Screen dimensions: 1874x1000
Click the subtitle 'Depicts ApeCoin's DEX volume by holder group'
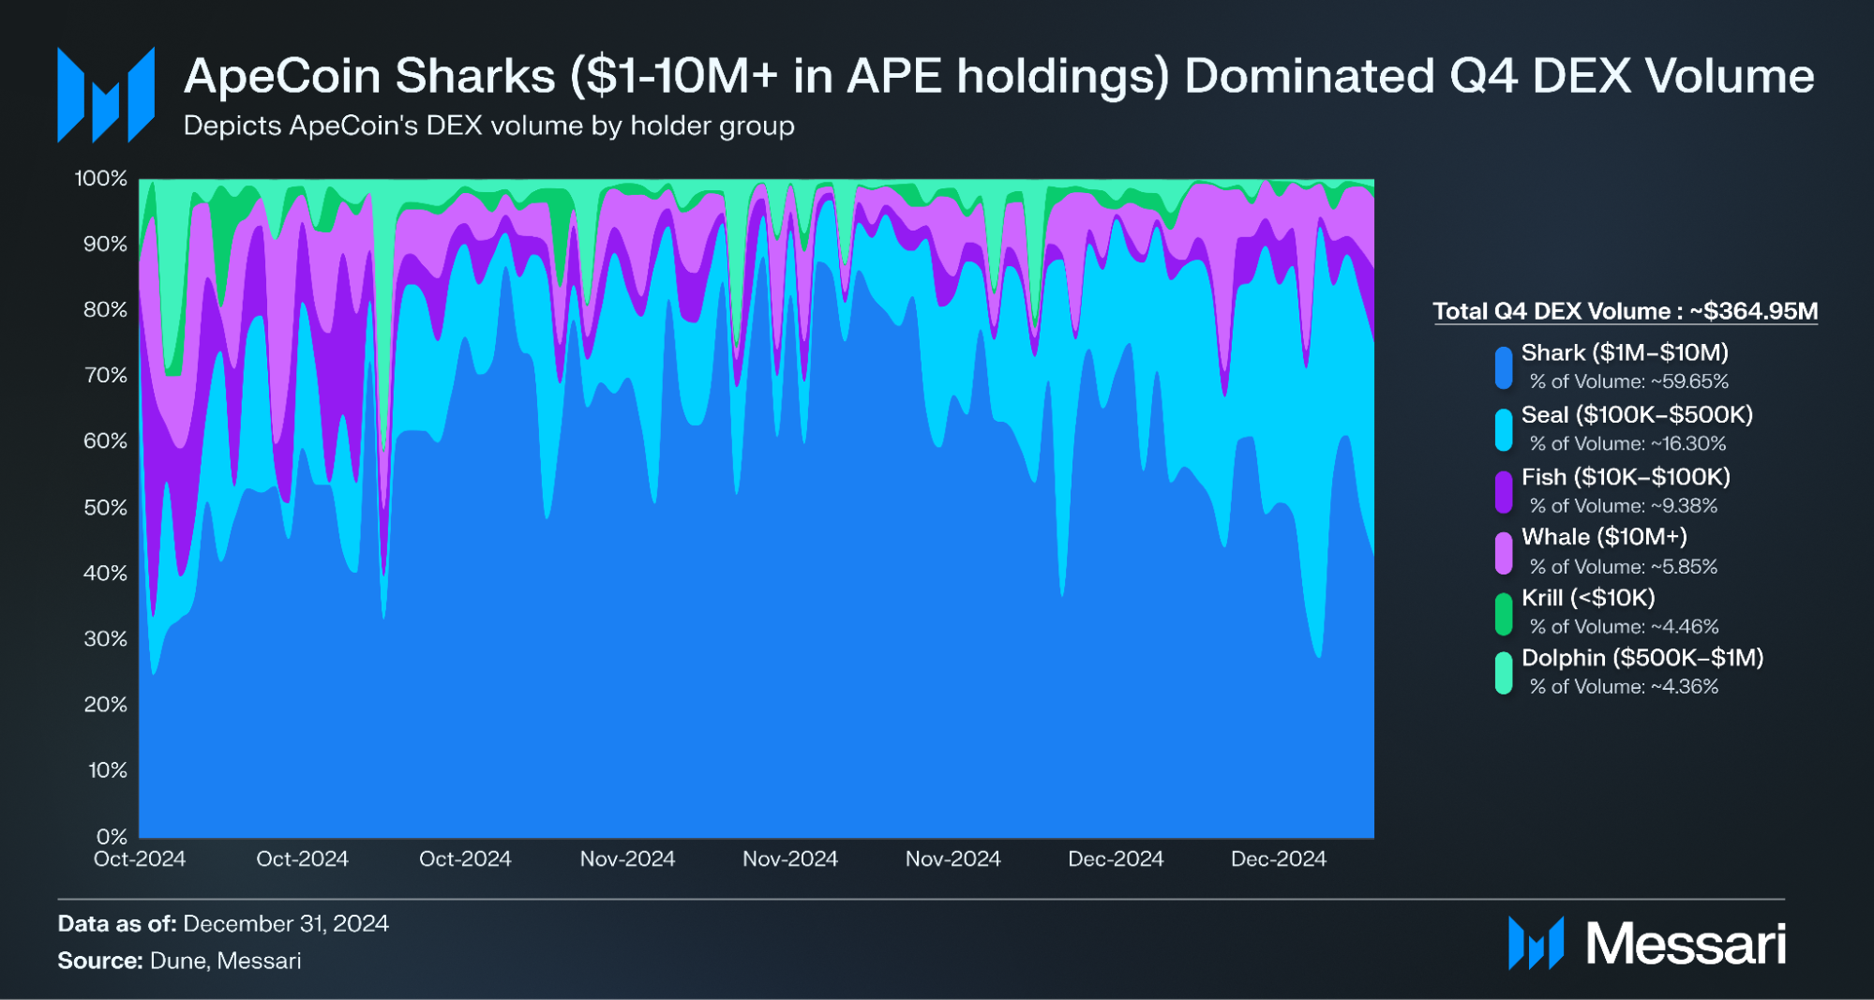point(488,126)
